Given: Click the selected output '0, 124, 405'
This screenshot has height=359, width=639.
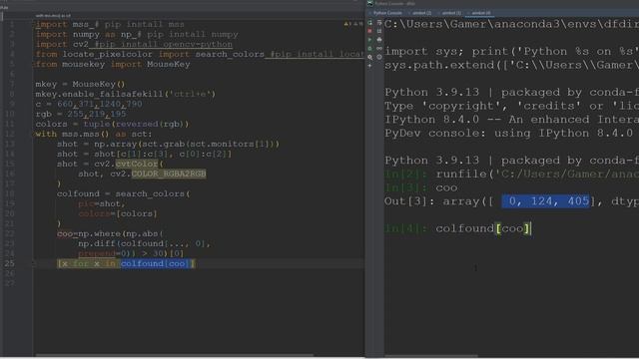Looking at the screenshot, I should 545,201.
